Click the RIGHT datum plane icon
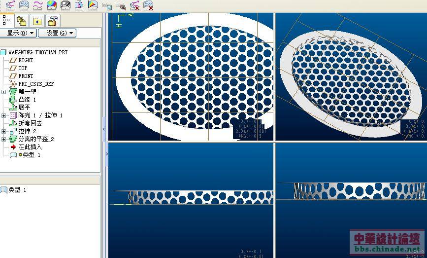The height and width of the screenshot is (258, 427). (13, 60)
